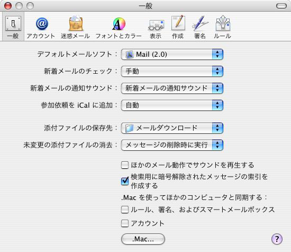Open the デフォルトメールソフト Mail (2.0) dropdown
This screenshot has height=252, width=291.
172,54
